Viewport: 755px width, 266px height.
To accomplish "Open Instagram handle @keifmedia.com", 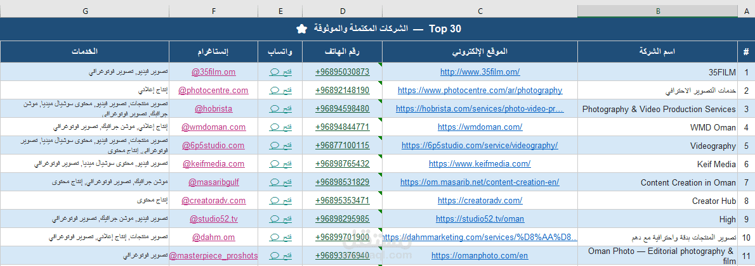I will [x=213, y=163].
